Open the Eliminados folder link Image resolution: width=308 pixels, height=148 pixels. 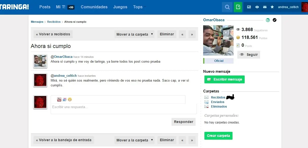(219, 106)
